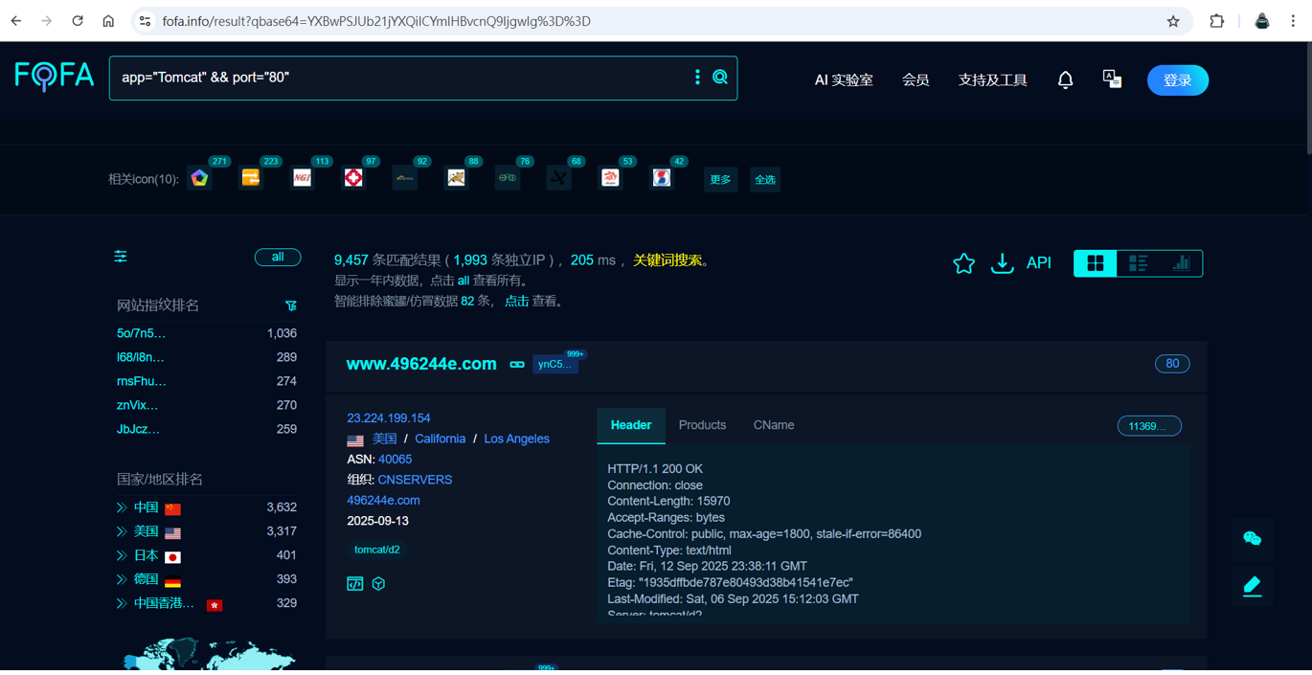The width and height of the screenshot is (1312, 675).
Task: Switch to grid card view
Action: coord(1096,263)
